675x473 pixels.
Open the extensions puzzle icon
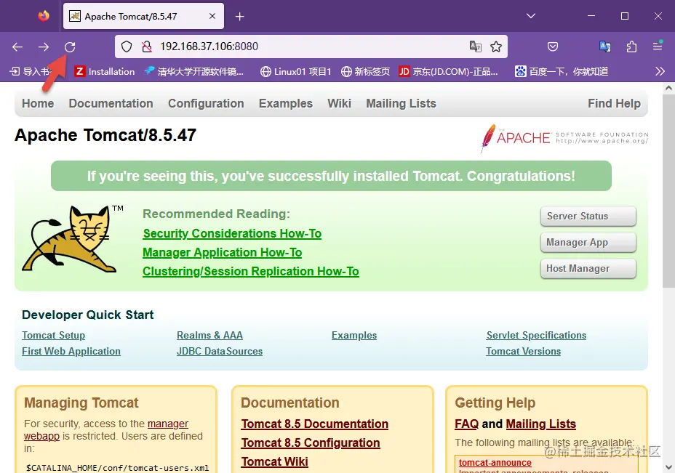631,47
